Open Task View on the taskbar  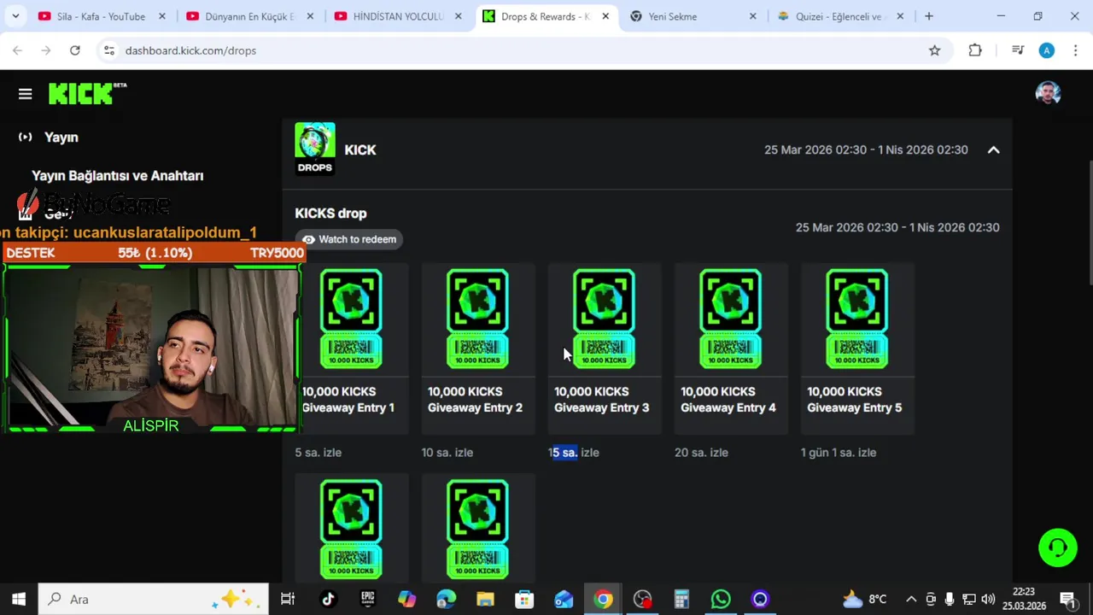tap(288, 599)
